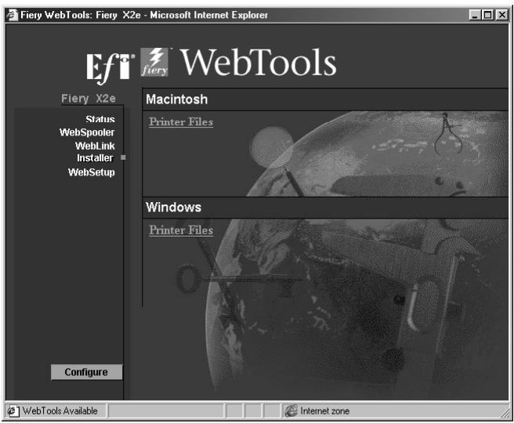Click the 'Internet zone' status text
Viewport: 514px width, 423px height.
[x=325, y=411]
